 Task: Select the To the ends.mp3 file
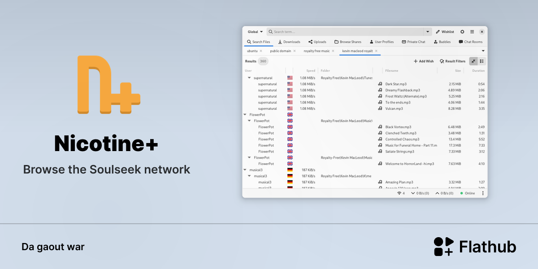pyautogui.click(x=398, y=103)
